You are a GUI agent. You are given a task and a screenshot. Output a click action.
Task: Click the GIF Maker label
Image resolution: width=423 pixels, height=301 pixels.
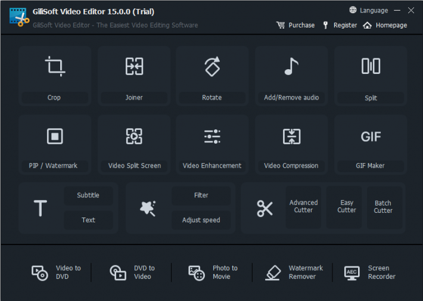tap(370, 166)
